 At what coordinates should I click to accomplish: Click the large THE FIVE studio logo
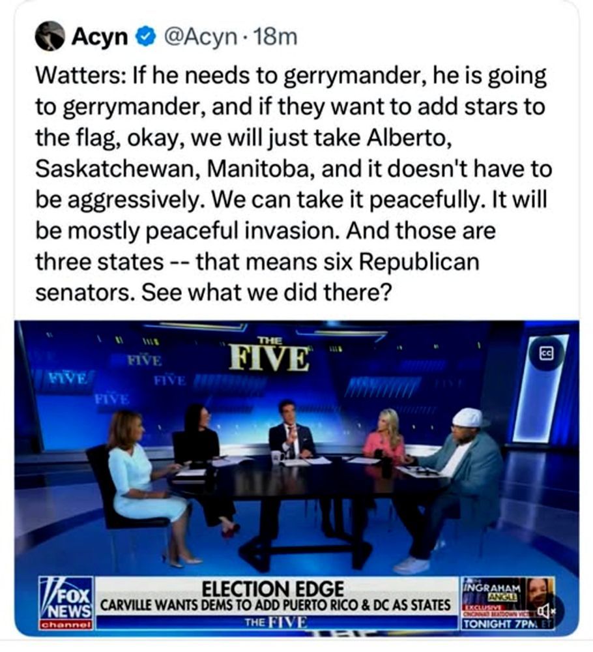(x=269, y=357)
